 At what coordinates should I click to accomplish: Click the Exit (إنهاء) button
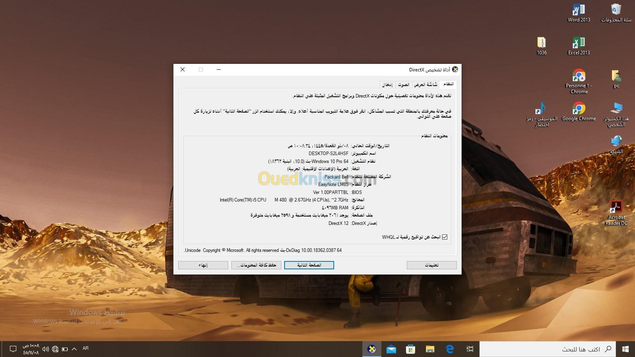click(x=203, y=265)
